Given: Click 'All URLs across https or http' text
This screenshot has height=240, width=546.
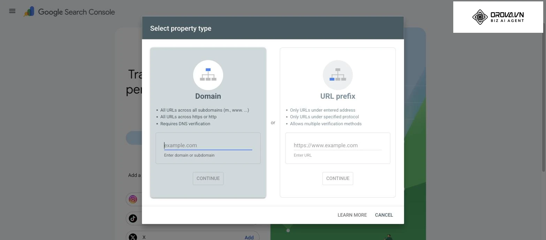Looking at the screenshot, I should 188,117.
